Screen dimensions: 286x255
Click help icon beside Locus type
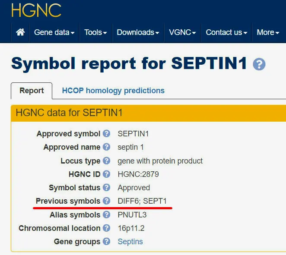coord(106,161)
